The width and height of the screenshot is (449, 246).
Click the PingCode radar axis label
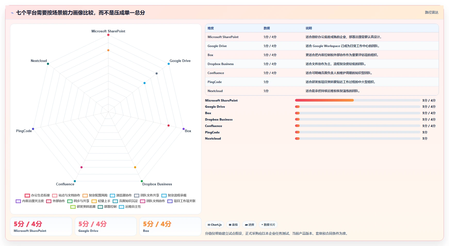click(24, 131)
